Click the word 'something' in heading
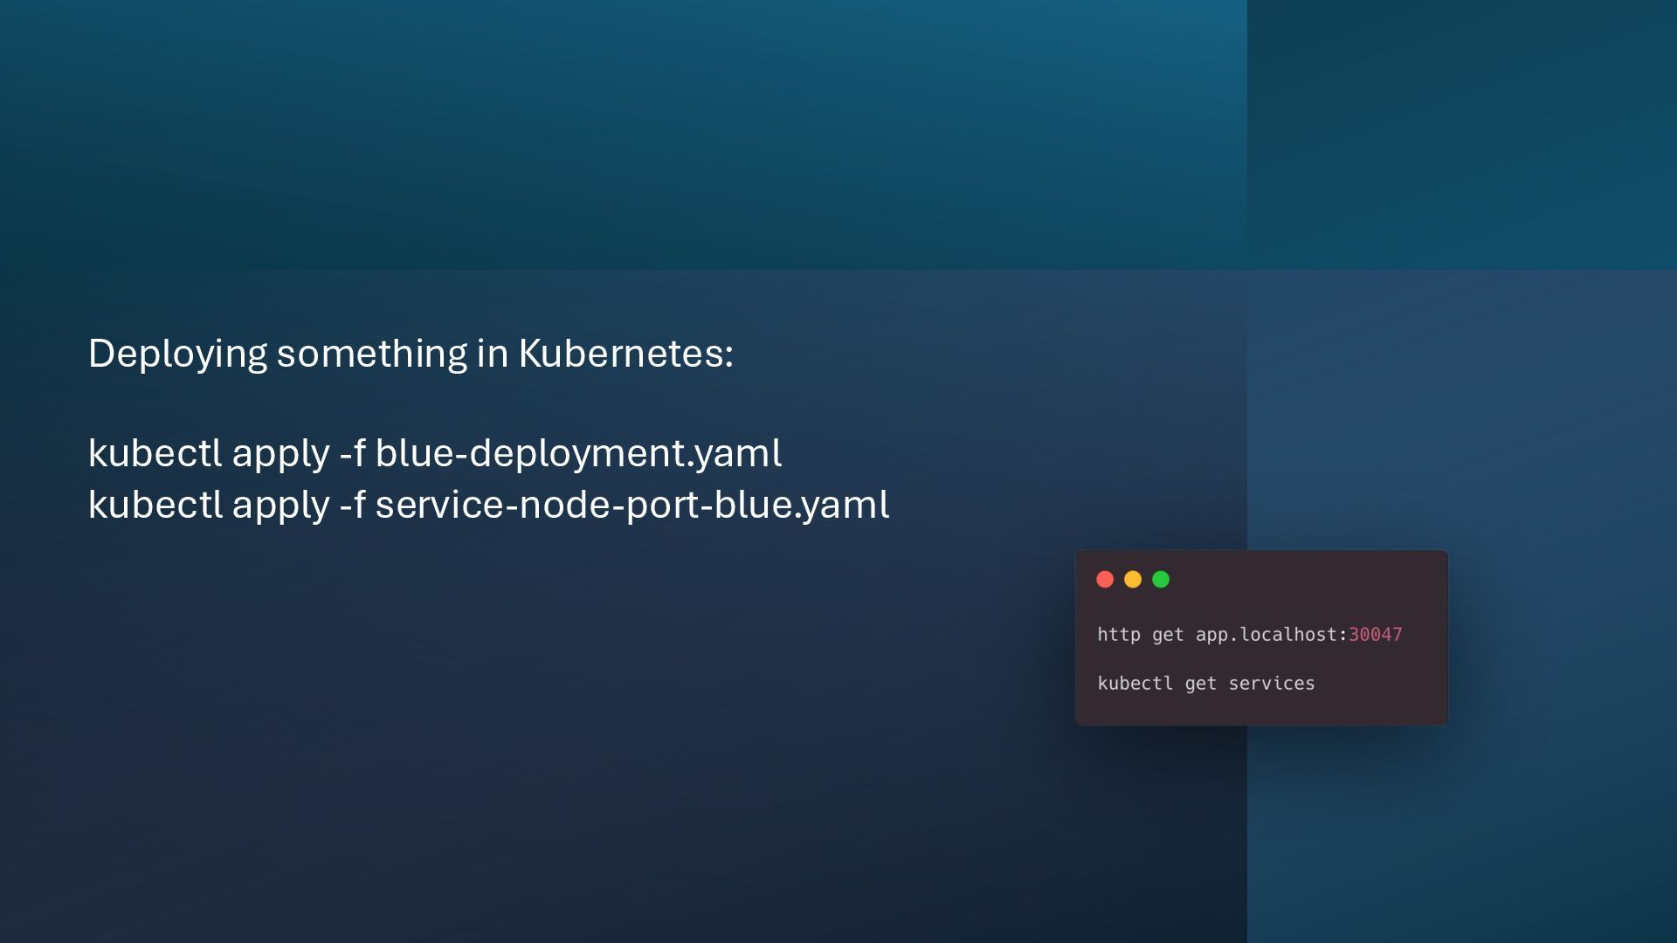This screenshot has height=943, width=1677. click(x=372, y=354)
